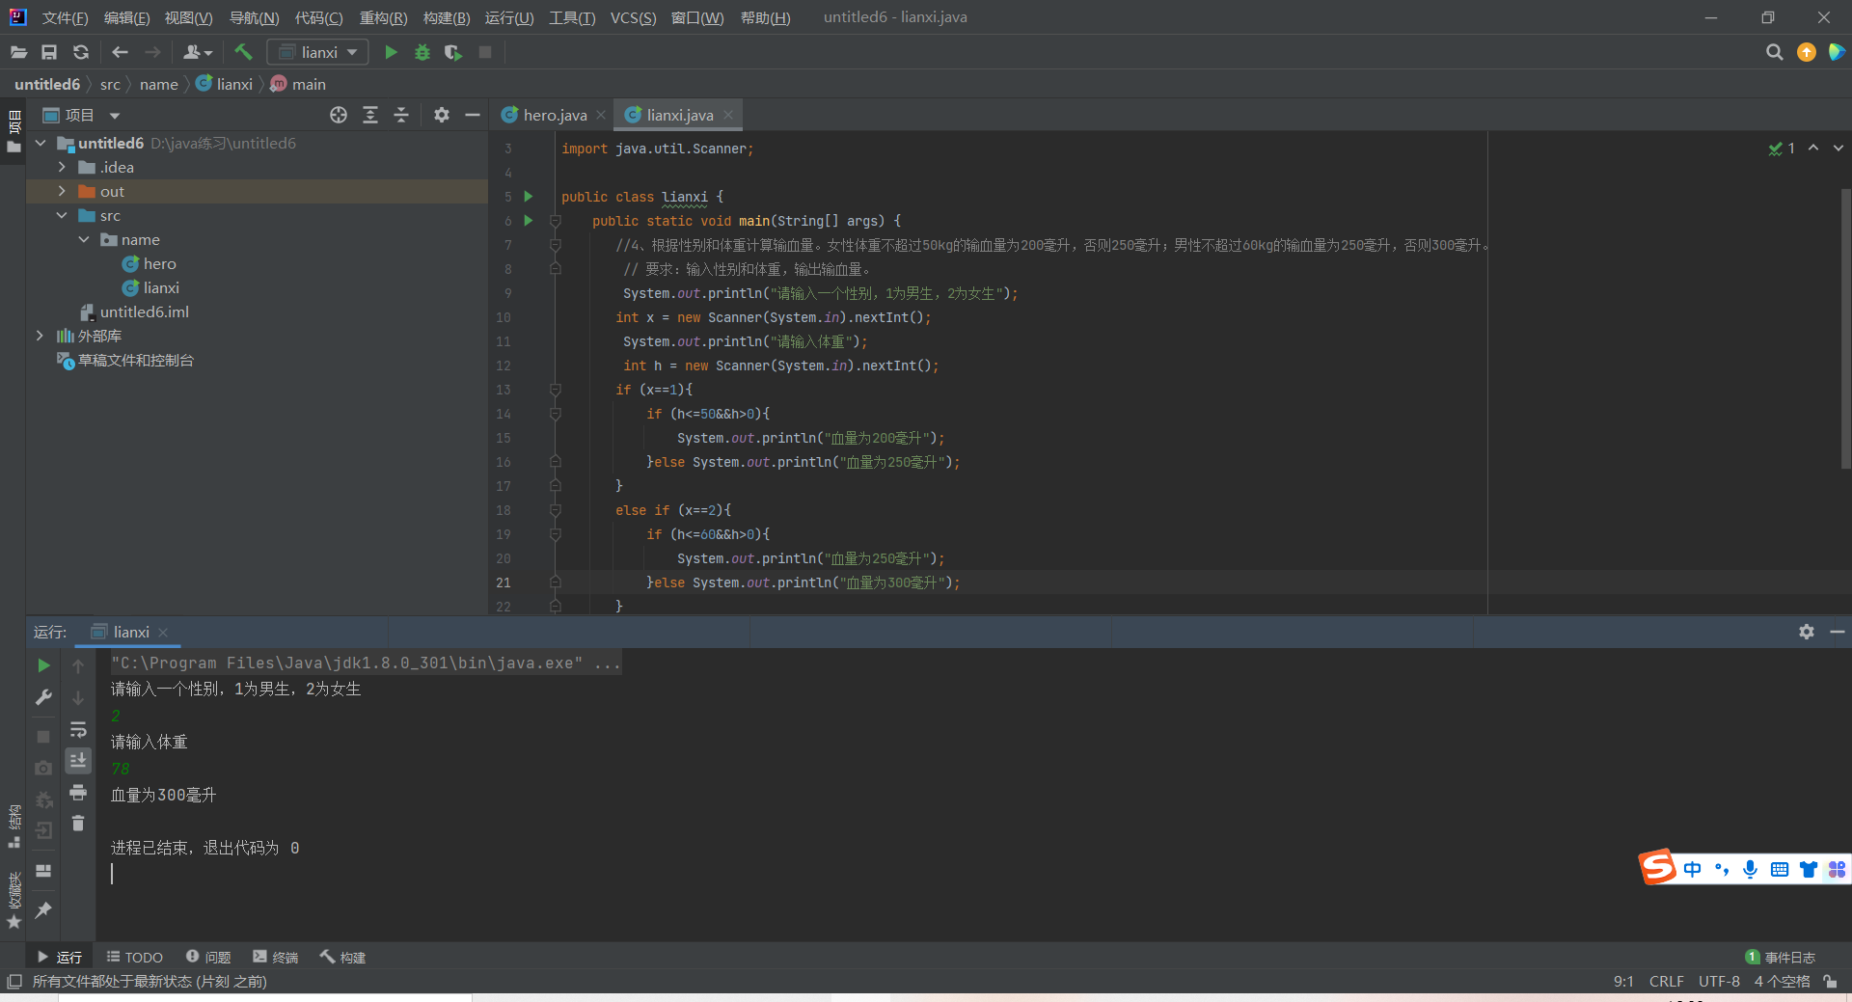Open Search Everywhere magnifier icon
Image resolution: width=1852 pixels, height=1002 pixels.
pyautogui.click(x=1774, y=52)
